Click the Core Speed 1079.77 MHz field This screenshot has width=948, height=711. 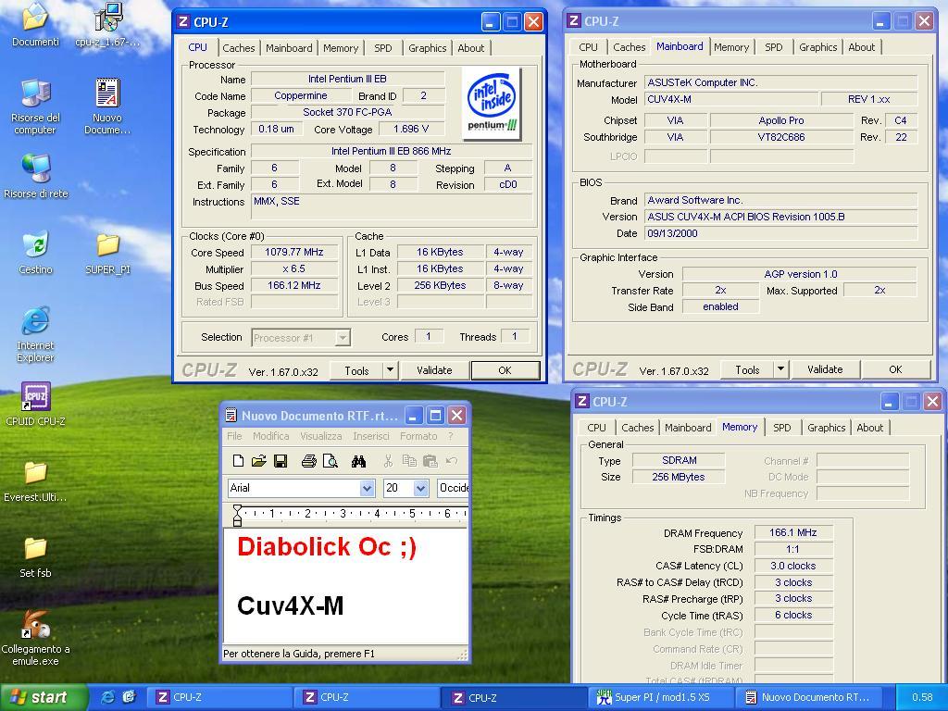point(293,252)
